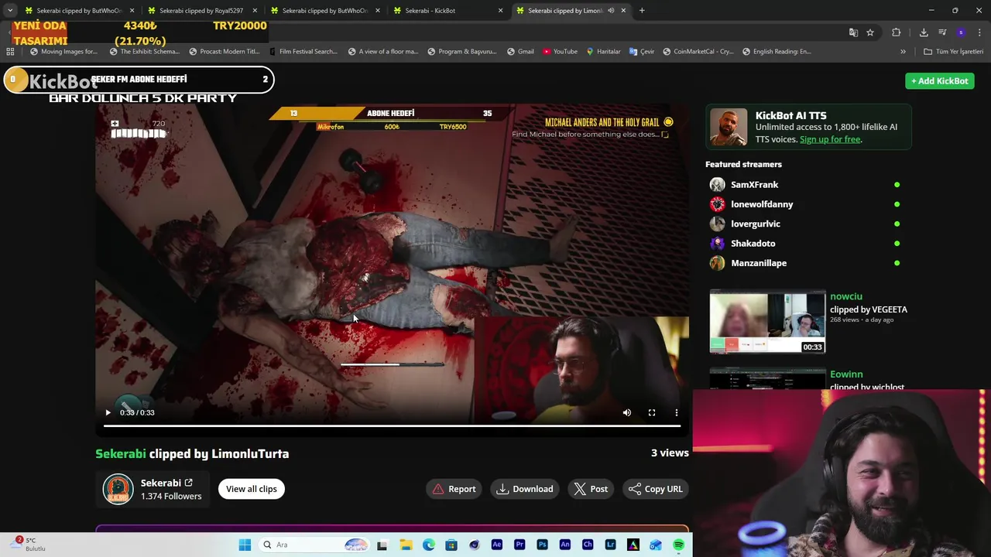Screen dimensions: 991x557
Task: Open SamXFrank featured streamer
Action: (x=755, y=184)
